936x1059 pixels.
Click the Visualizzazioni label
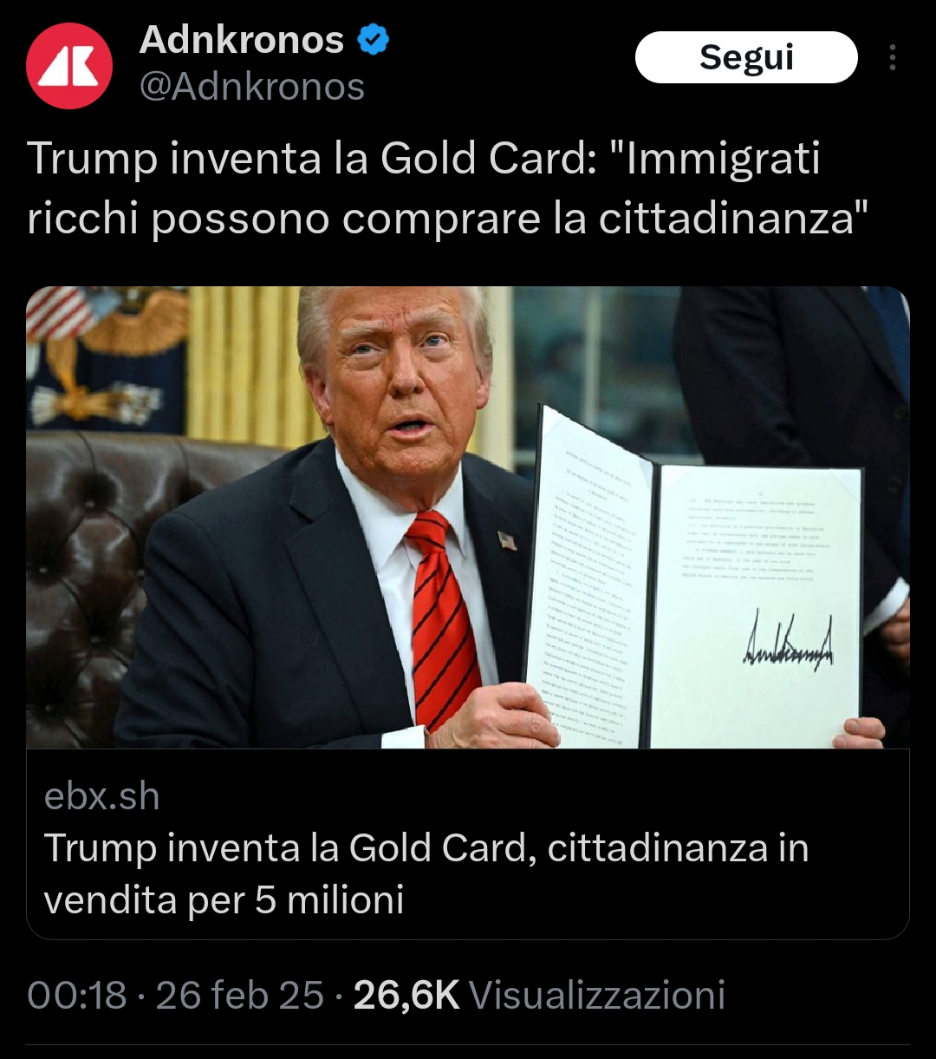point(597,995)
